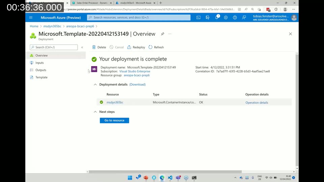Close the deployment overview blade
The height and width of the screenshot is (182, 324).
290,34
